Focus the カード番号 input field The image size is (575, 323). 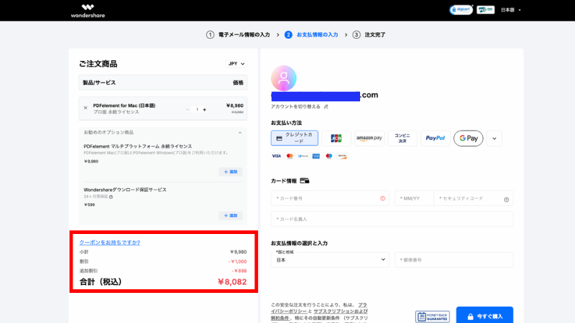[x=330, y=198]
